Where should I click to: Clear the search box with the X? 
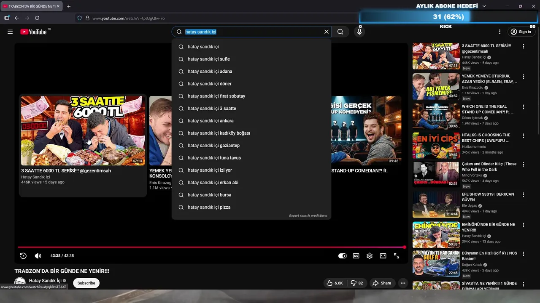pyautogui.click(x=326, y=32)
